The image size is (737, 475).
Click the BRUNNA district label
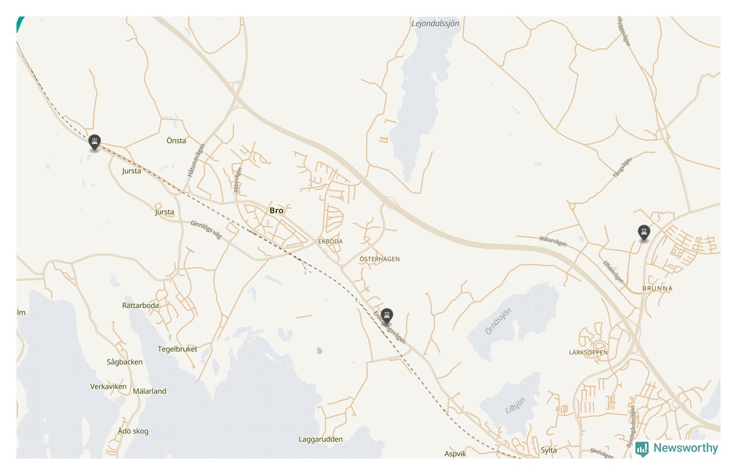657,288
